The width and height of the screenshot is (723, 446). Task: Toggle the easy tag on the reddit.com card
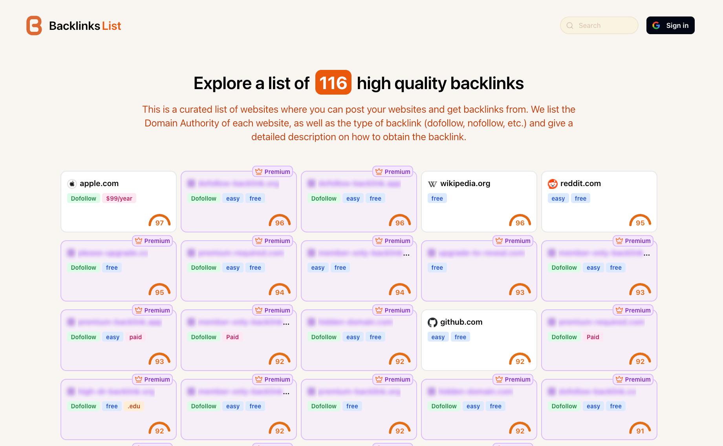[x=558, y=198]
